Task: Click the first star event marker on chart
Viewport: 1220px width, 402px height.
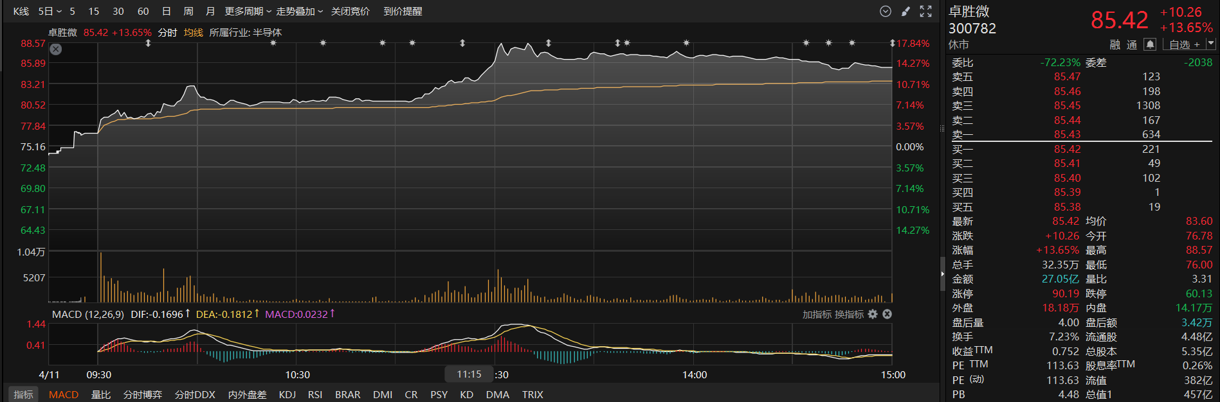Action: coord(273,43)
